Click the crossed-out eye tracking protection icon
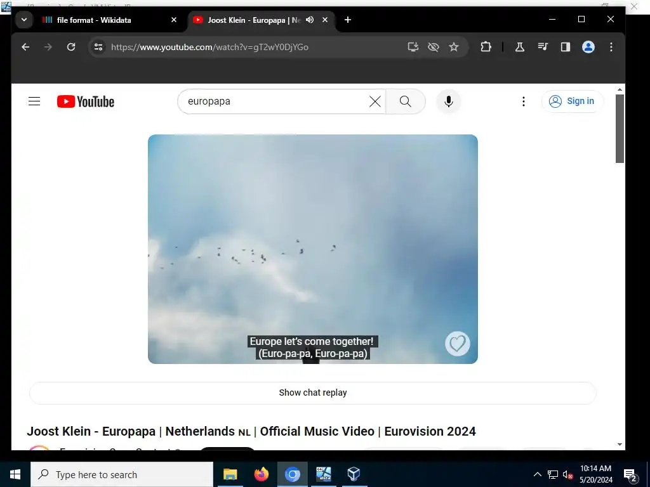Image resolution: width=650 pixels, height=487 pixels. click(433, 47)
